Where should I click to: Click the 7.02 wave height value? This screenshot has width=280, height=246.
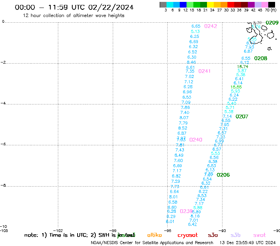pos(189,76)
